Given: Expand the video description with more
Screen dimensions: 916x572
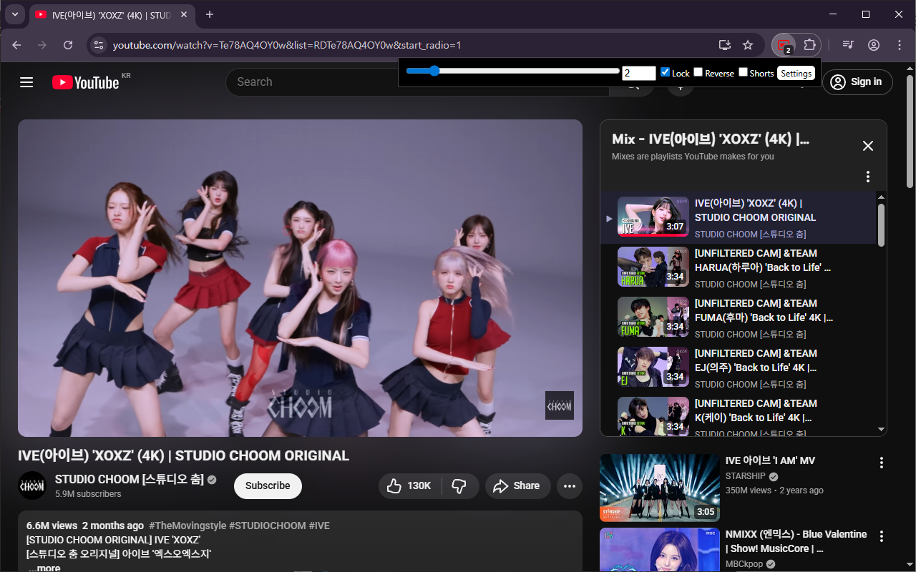Looking at the screenshot, I should 44,566.
